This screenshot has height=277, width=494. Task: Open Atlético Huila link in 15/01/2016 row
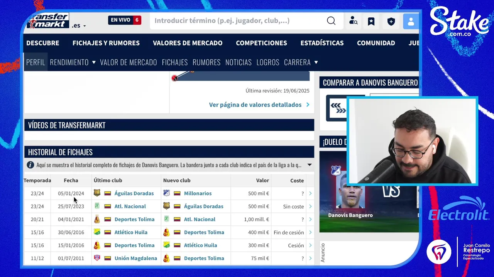click(200, 245)
